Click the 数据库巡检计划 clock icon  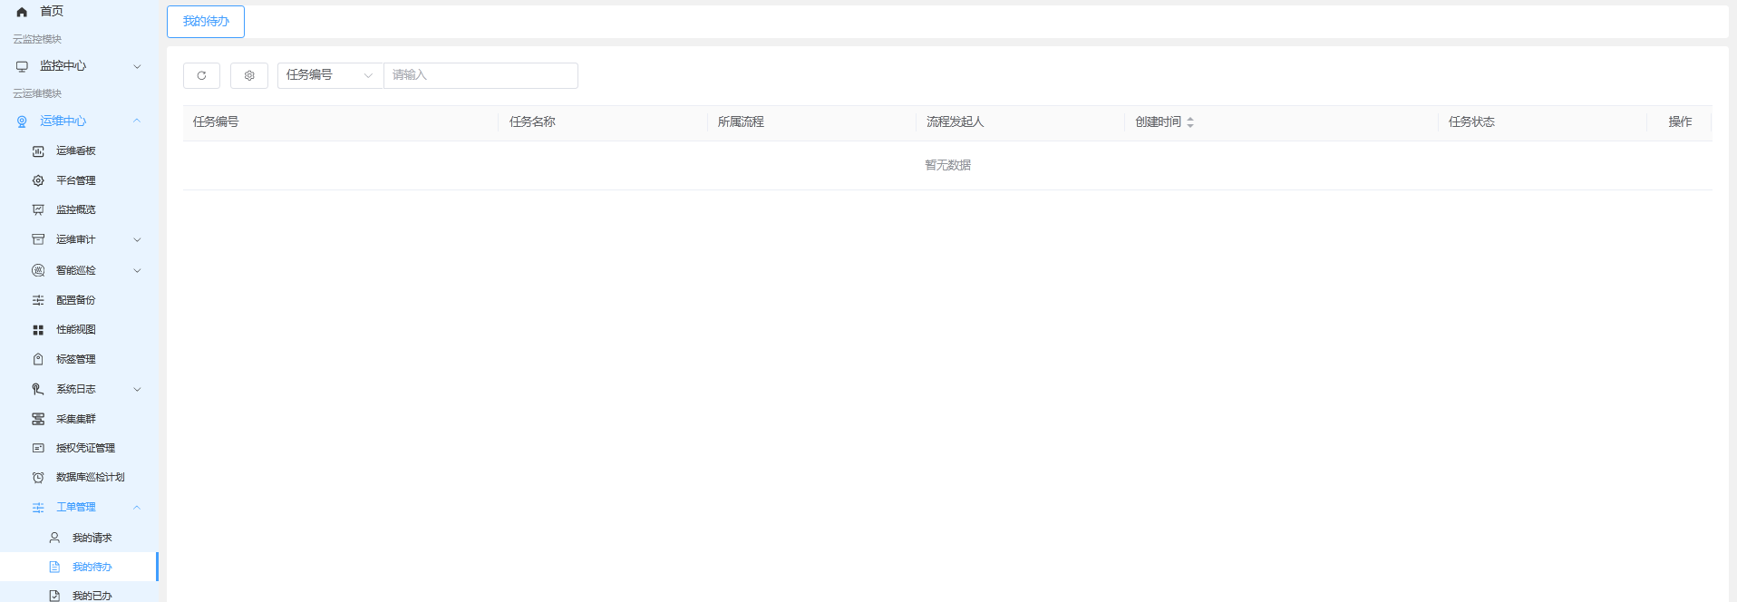[x=38, y=477]
